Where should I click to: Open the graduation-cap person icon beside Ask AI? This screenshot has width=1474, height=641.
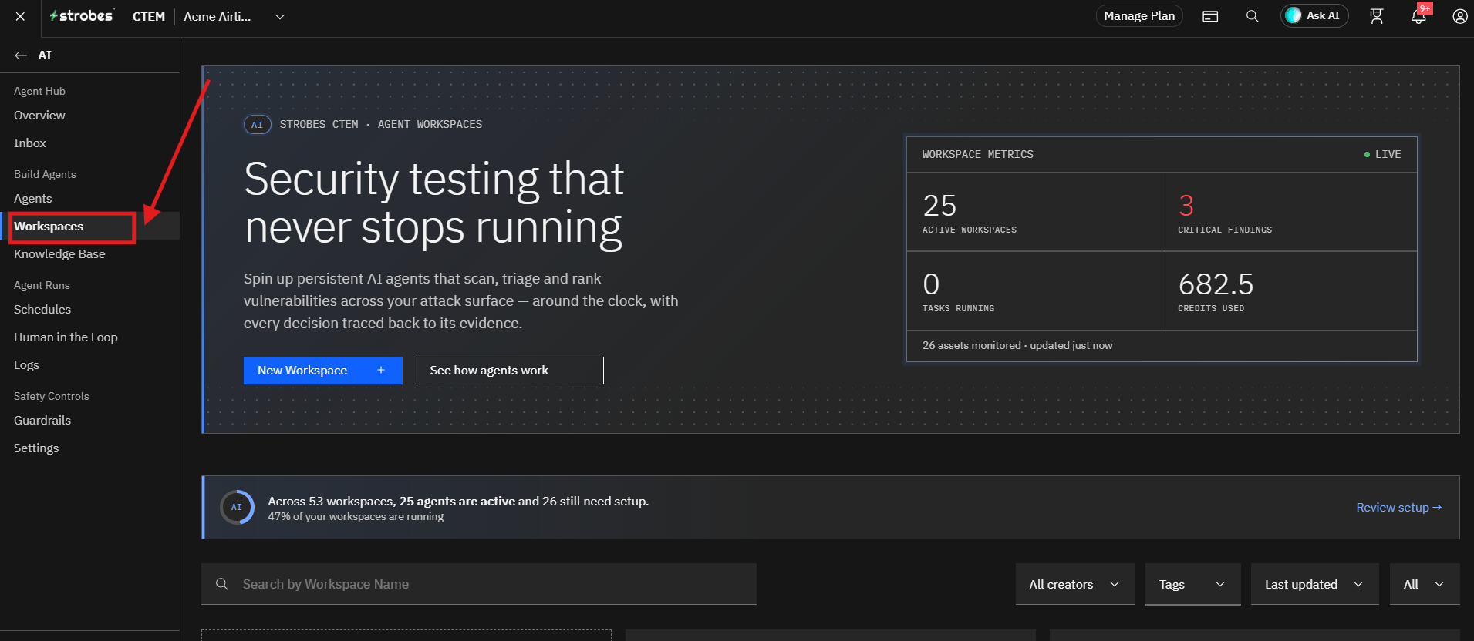(1377, 16)
